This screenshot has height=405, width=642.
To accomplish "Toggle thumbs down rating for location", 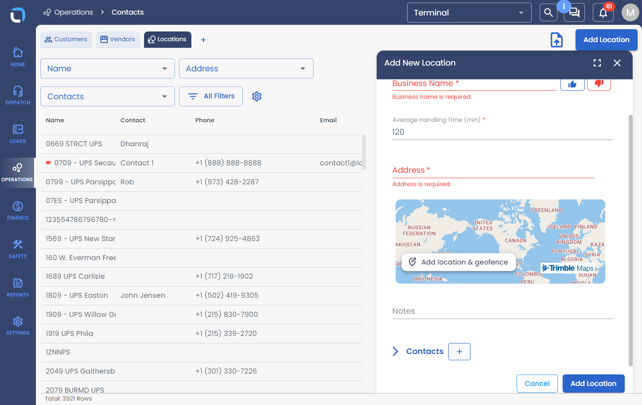I will [599, 84].
